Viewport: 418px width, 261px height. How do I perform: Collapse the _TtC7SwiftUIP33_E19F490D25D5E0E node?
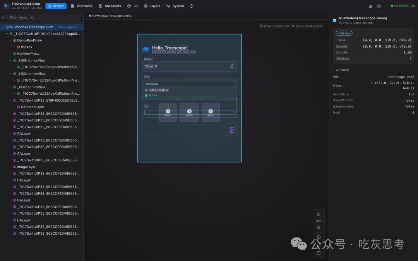coord(11,101)
